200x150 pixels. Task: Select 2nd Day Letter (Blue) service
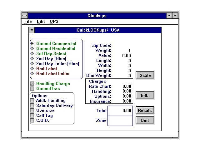coord(32,64)
